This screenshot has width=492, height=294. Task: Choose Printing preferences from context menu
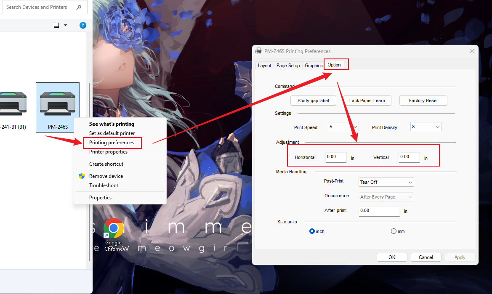pos(112,143)
